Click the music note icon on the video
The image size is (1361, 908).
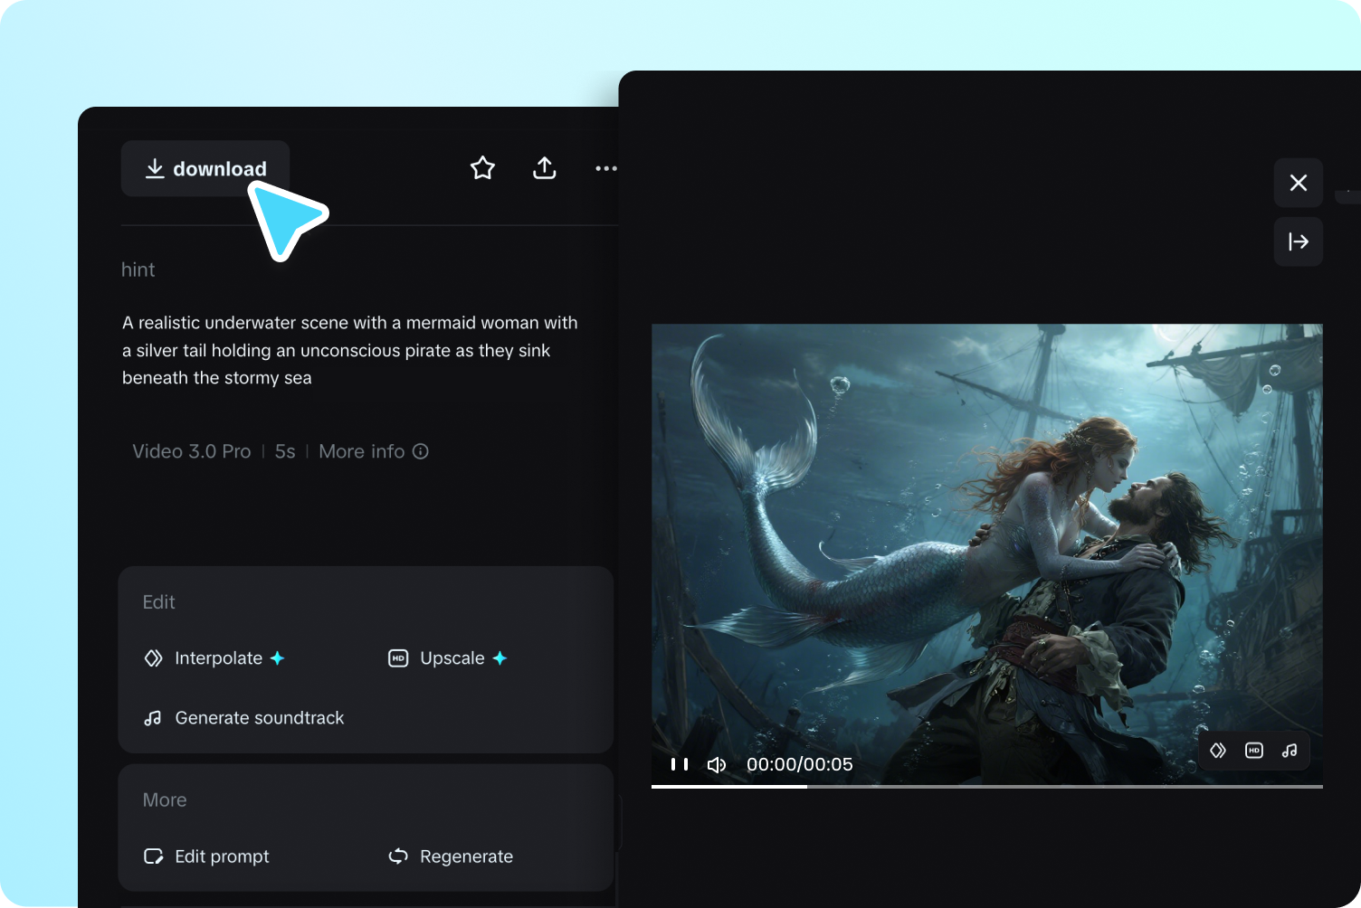pyautogui.click(x=1289, y=751)
